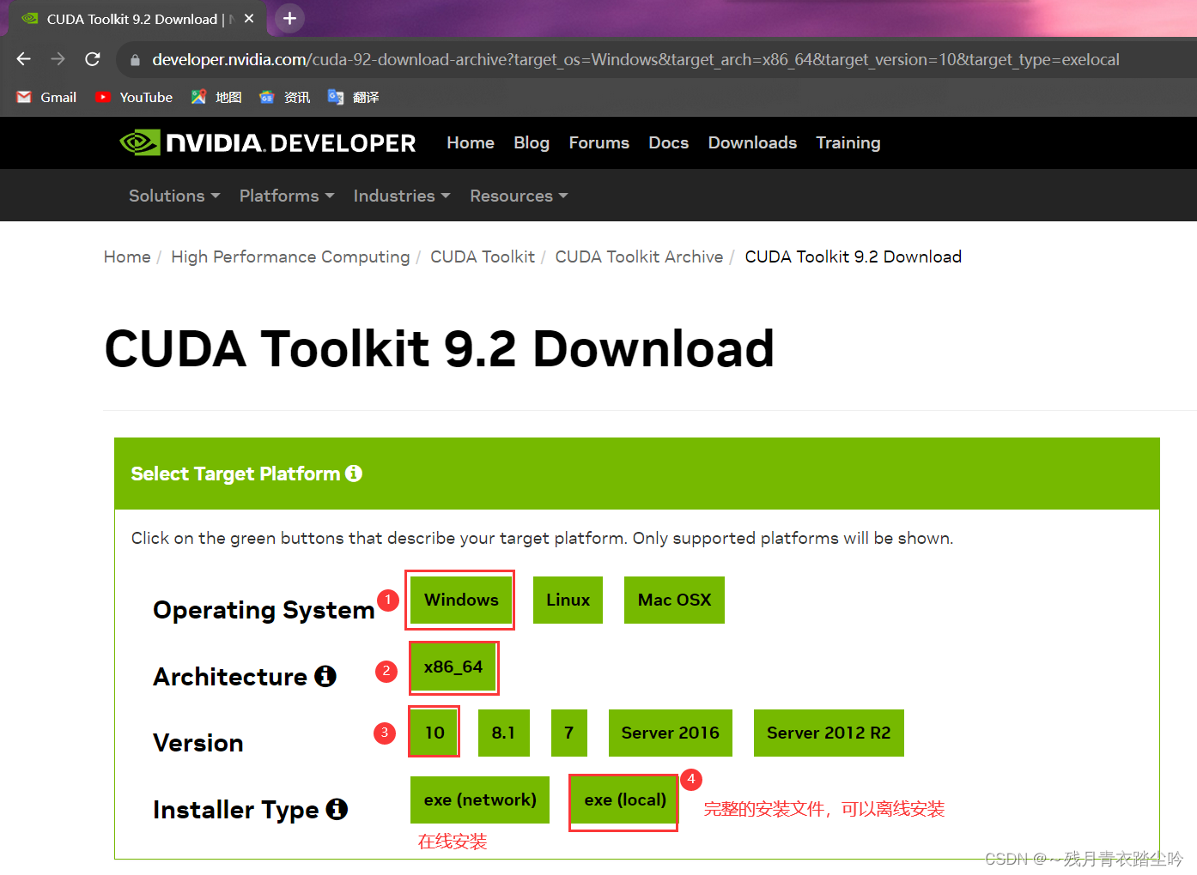Click the browser forward arrow

[58, 59]
